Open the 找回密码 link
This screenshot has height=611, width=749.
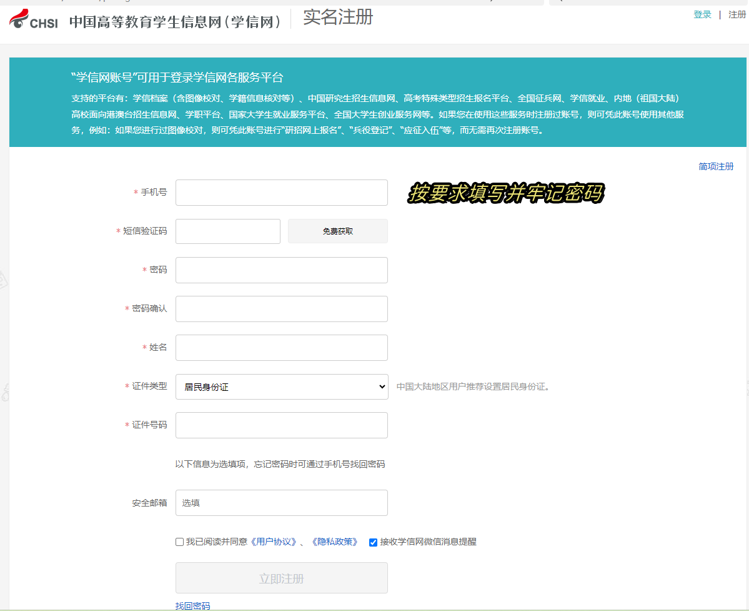[x=192, y=606]
